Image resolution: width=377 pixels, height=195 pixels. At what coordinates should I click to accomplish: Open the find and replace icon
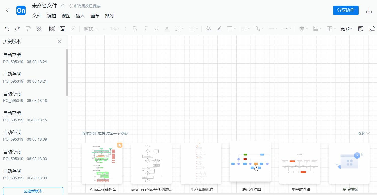point(361,29)
